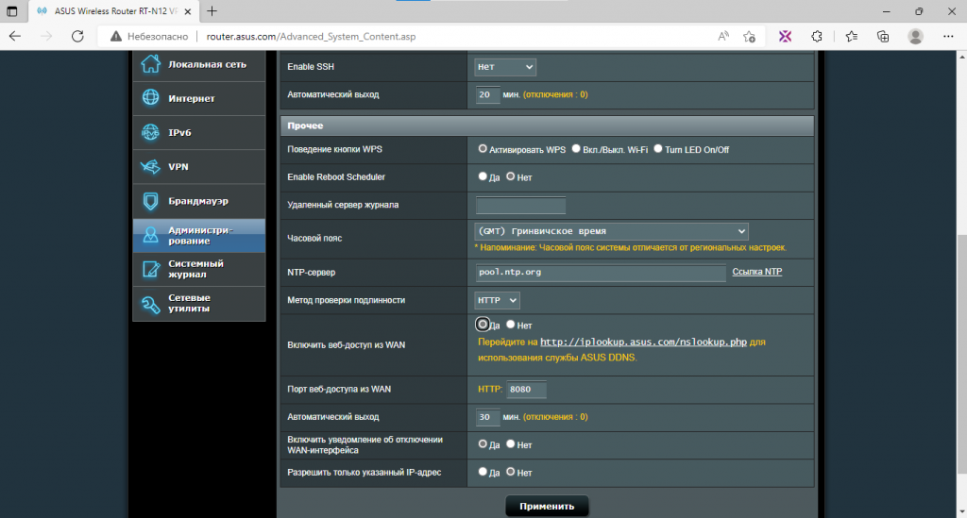Select Вкл./Выкл. Wi-Fi radio button
The image size is (967, 518).
[x=576, y=149]
